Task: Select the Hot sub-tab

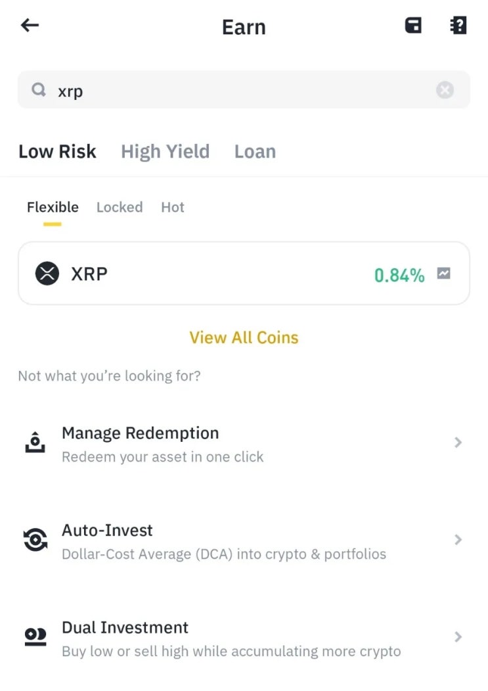Action: click(x=173, y=207)
